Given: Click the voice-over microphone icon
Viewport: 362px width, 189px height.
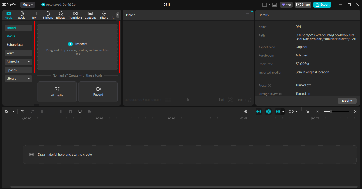Looking at the screenshot, I should tap(246, 111).
